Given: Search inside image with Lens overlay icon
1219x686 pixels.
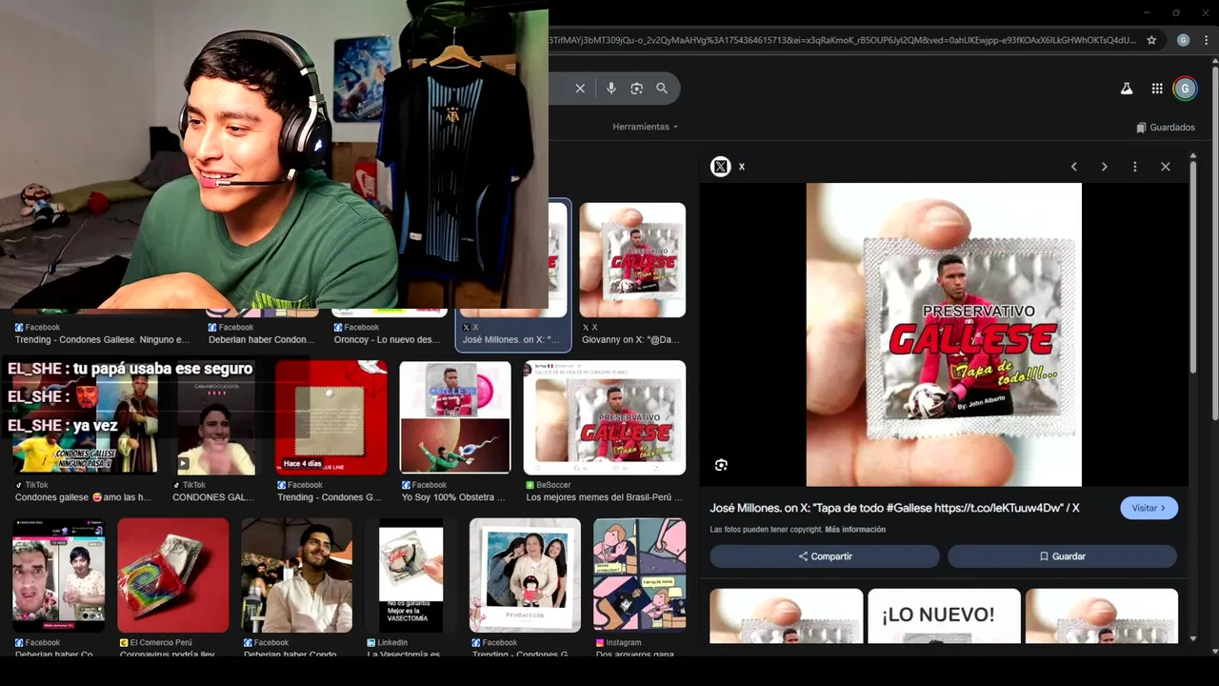Looking at the screenshot, I should click(x=721, y=465).
